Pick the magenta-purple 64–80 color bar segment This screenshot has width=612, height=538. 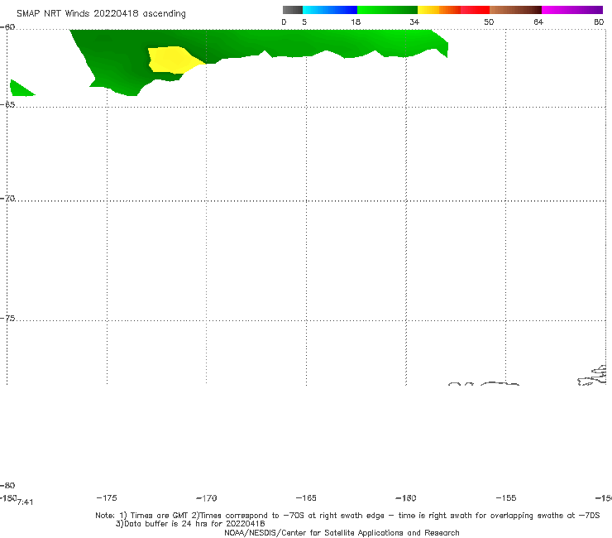pos(572,10)
